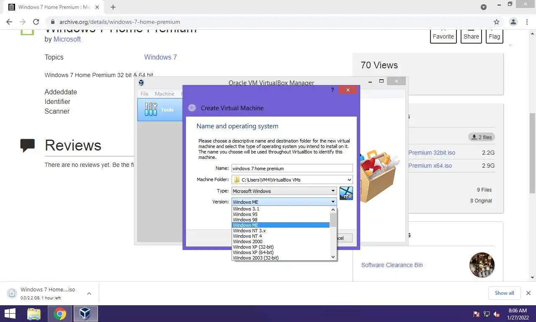Open the Chrome profile avatar
The height and width of the screenshot is (322, 536).
pos(513,22)
